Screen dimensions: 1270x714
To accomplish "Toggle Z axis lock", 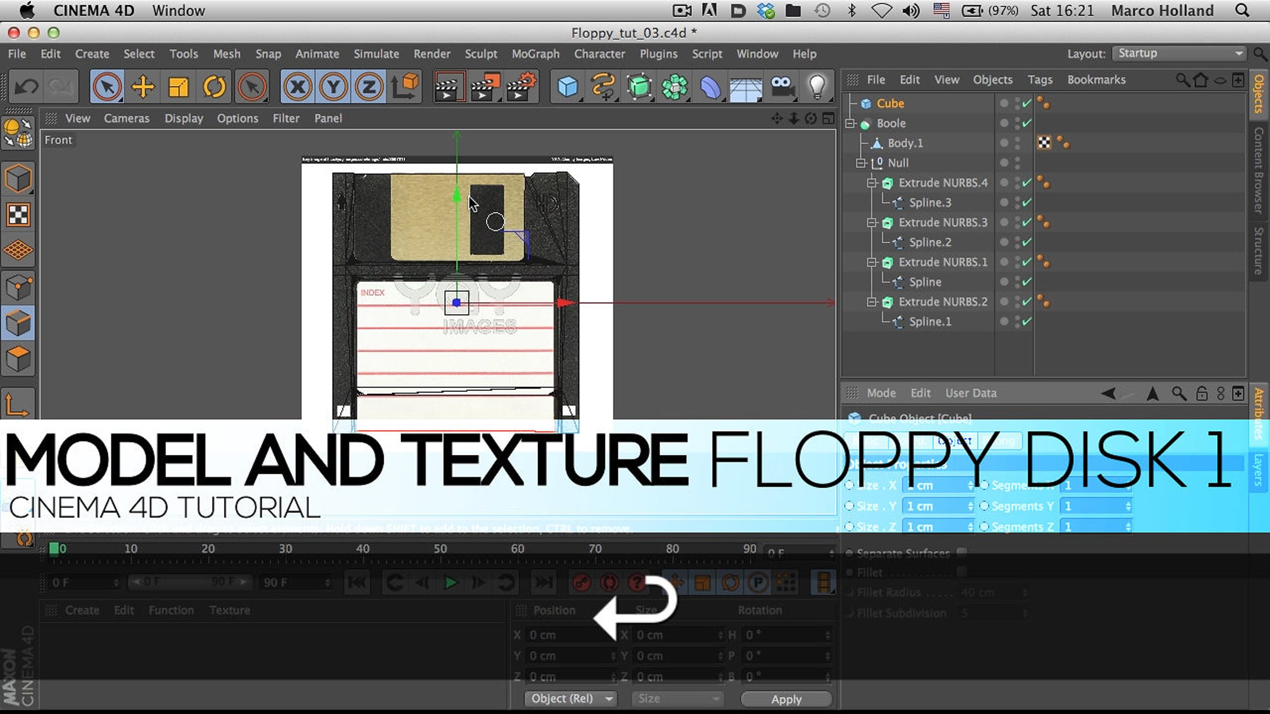I will [x=369, y=86].
